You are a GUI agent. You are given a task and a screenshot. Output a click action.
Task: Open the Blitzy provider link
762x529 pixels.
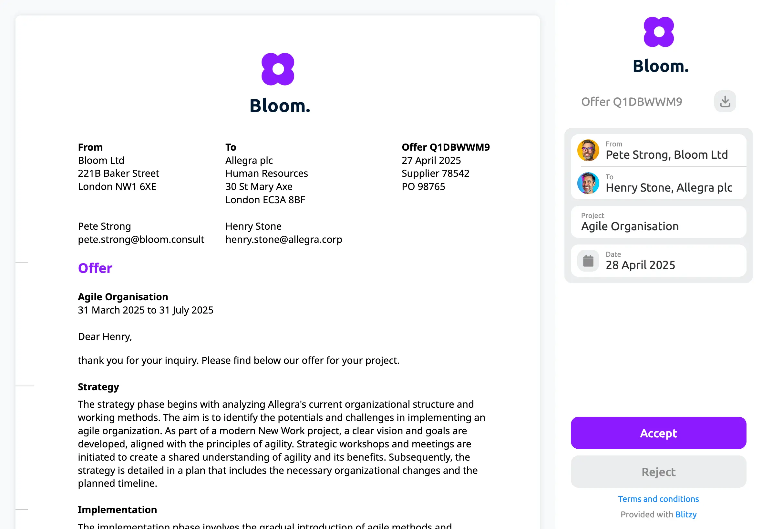click(685, 514)
